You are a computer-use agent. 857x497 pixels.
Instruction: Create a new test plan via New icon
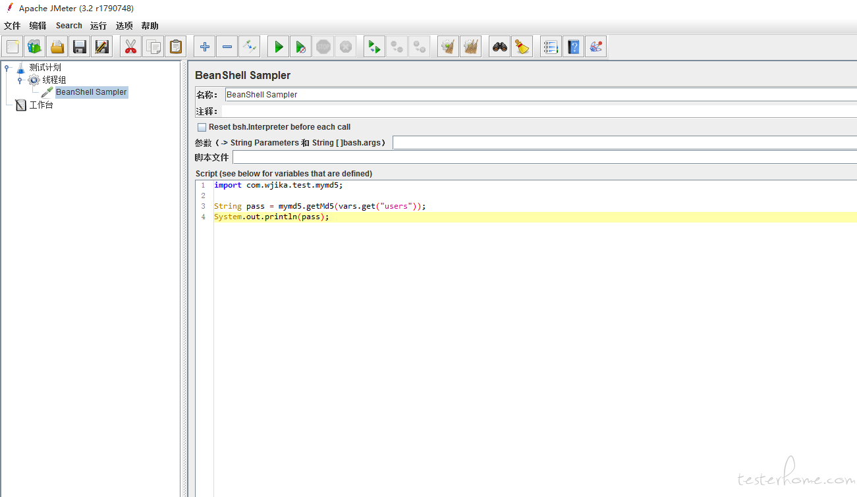13,47
